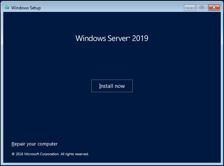The image size is (224, 166).
Task: Click the Windows Setup title text
Action: (26, 8)
